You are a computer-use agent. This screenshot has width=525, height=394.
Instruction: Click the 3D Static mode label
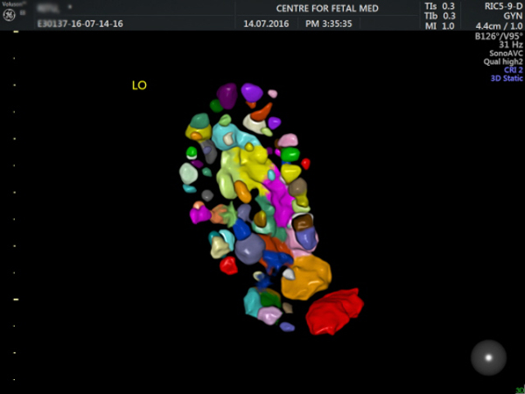pyautogui.click(x=507, y=79)
